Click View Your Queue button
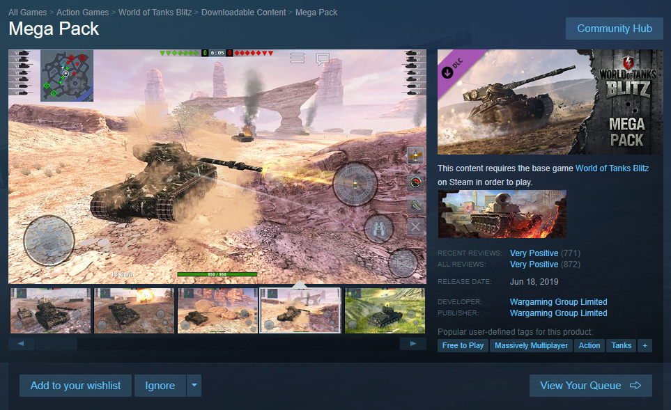 [591, 386]
